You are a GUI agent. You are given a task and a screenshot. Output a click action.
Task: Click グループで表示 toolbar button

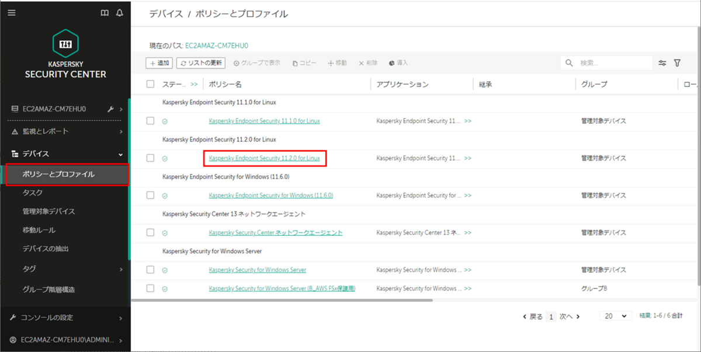click(256, 63)
